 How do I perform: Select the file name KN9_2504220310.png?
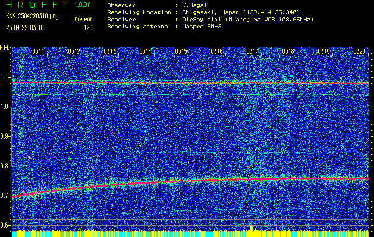tap(32, 16)
